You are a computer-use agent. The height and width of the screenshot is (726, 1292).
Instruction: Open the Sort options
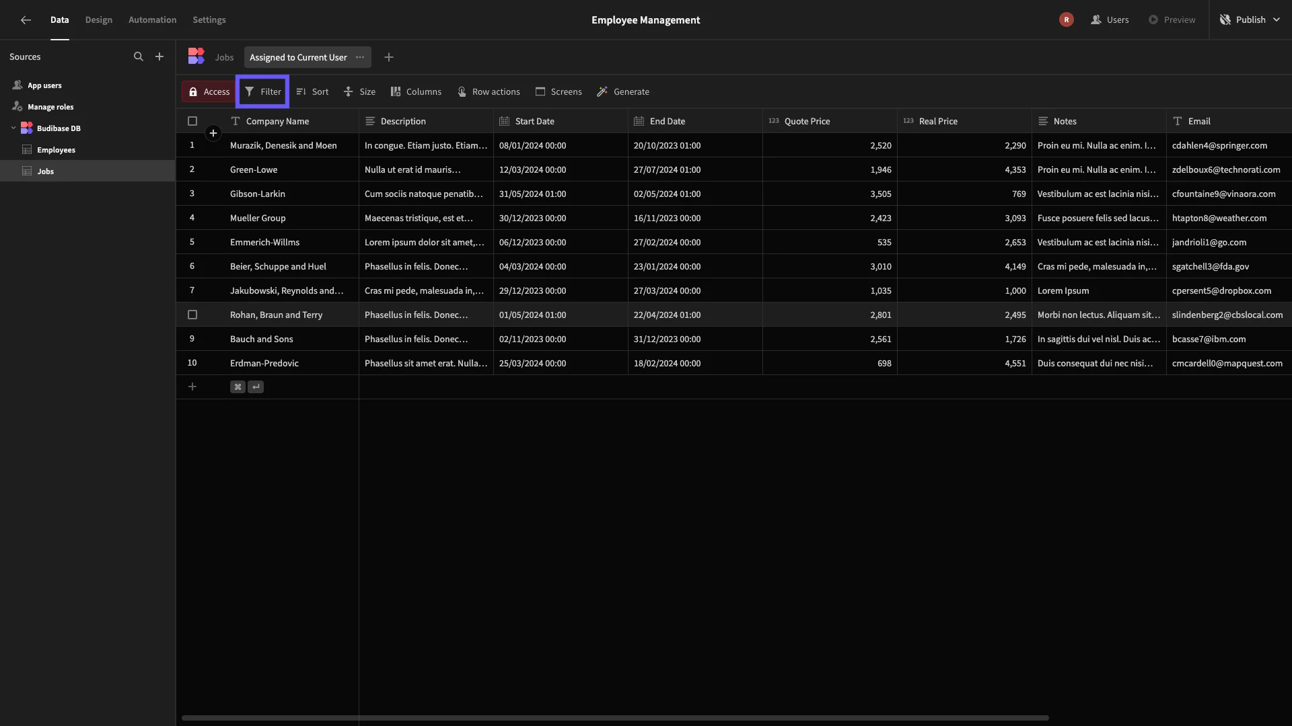(x=312, y=91)
